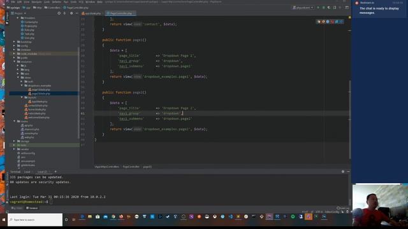Open the file in the Firefox browser preview

(323, 22)
